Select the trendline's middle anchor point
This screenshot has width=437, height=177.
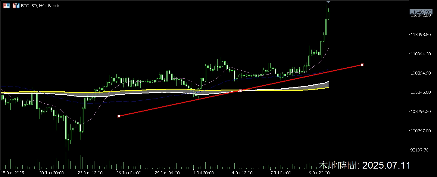tap(240, 90)
